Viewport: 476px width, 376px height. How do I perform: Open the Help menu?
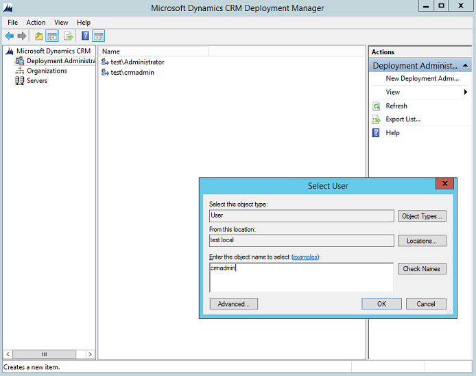(84, 23)
